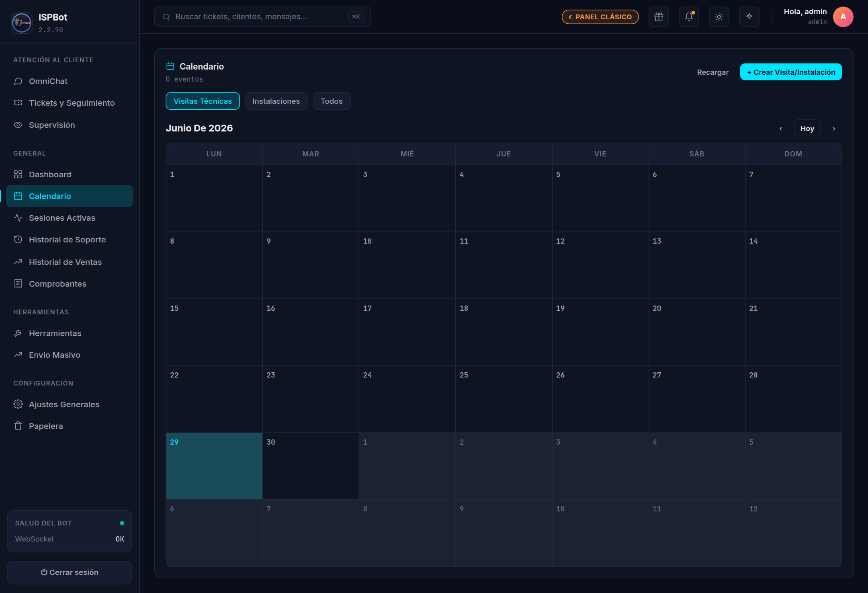This screenshot has width=868, height=593.
Task: Click the sparkle assistant icon
Action: [749, 17]
